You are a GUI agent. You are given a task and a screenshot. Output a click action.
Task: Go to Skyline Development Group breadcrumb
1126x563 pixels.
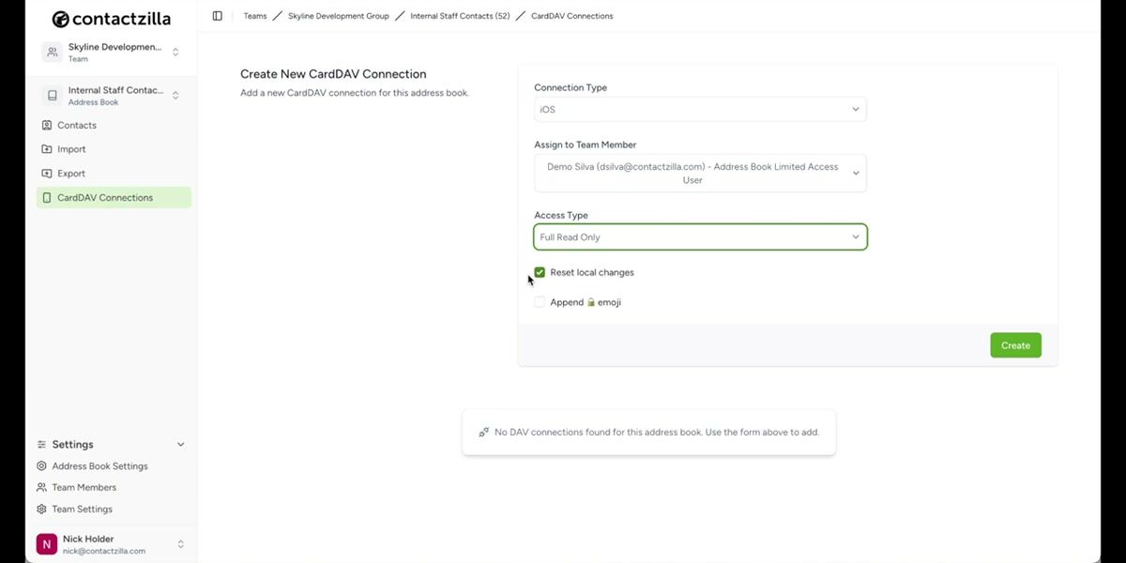tap(339, 16)
